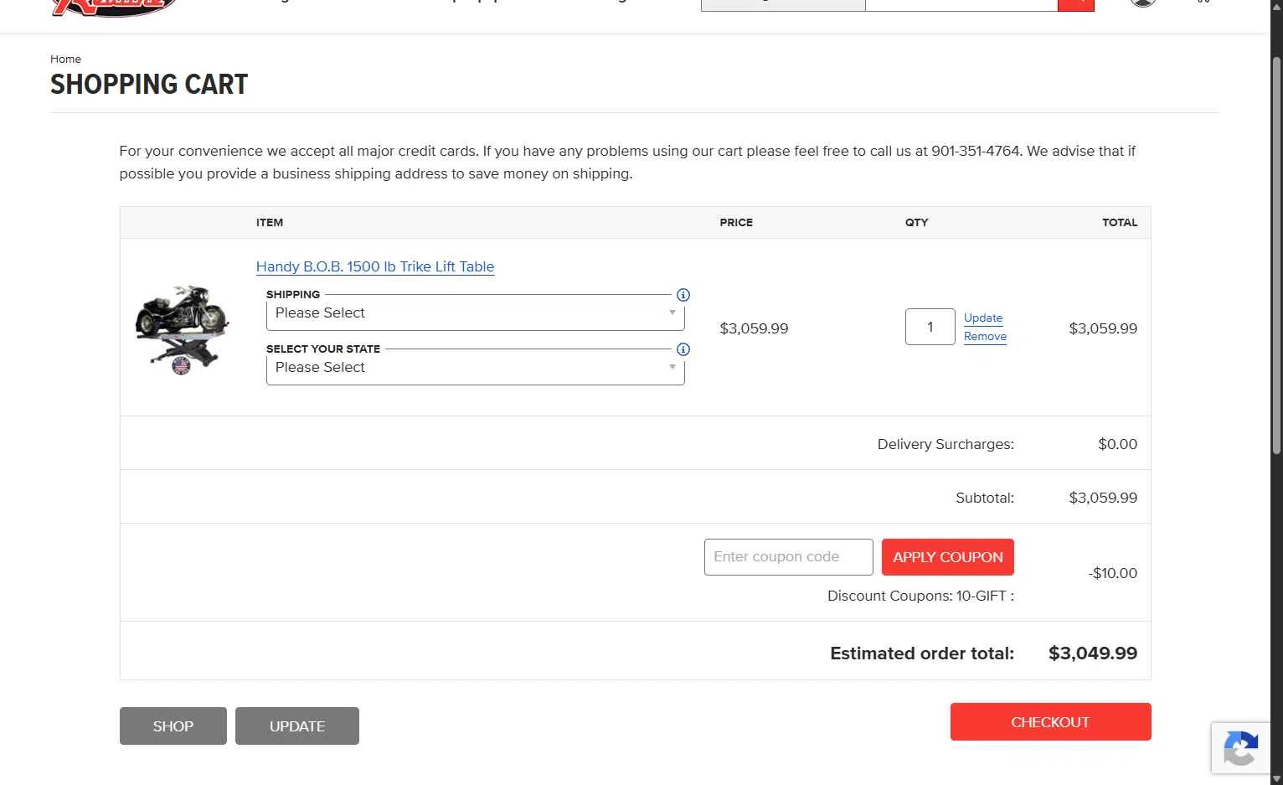Select the -$10.00 discount amount
This screenshot has height=785, width=1283.
[x=1113, y=573]
